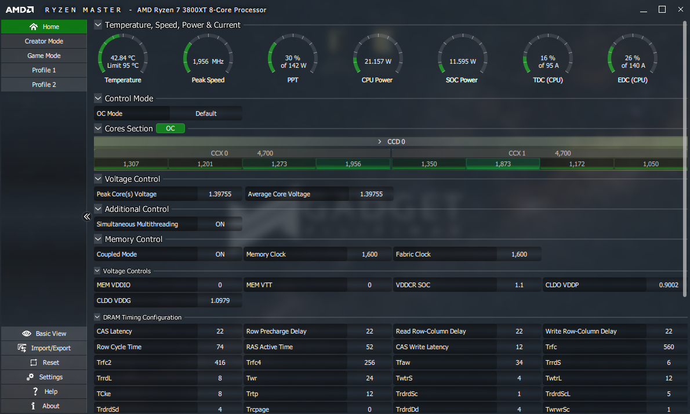This screenshot has width=690, height=414.
Task: Open Profile 1
Action: [x=44, y=70]
